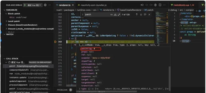This screenshot has width=206, height=93.
Task: Split the editor with the split icon
Action: (160, 5)
